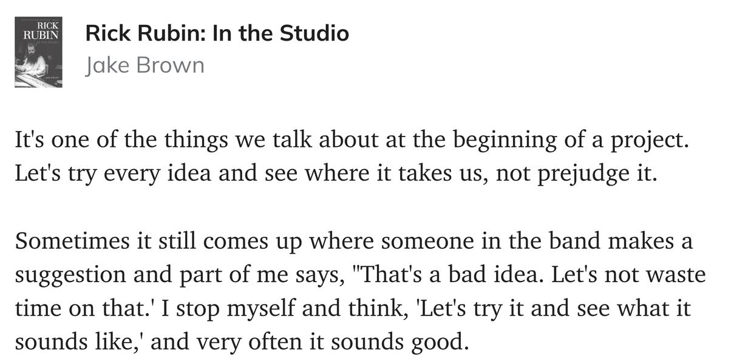Image resolution: width=734 pixels, height=364 pixels.
Task: Click the surname "Brown" in the author line
Action: click(171, 65)
